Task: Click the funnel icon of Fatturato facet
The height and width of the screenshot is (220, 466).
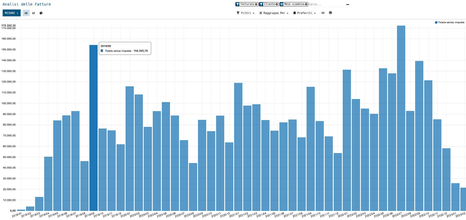Action: 238,4
